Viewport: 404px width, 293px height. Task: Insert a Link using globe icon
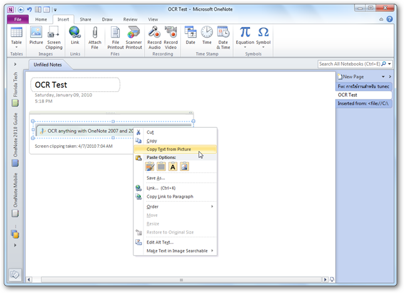75,36
